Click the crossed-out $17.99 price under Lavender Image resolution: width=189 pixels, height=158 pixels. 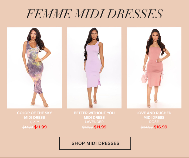87,127
